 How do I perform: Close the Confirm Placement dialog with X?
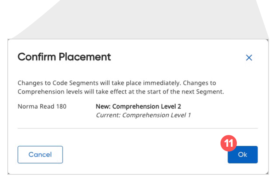pos(249,58)
